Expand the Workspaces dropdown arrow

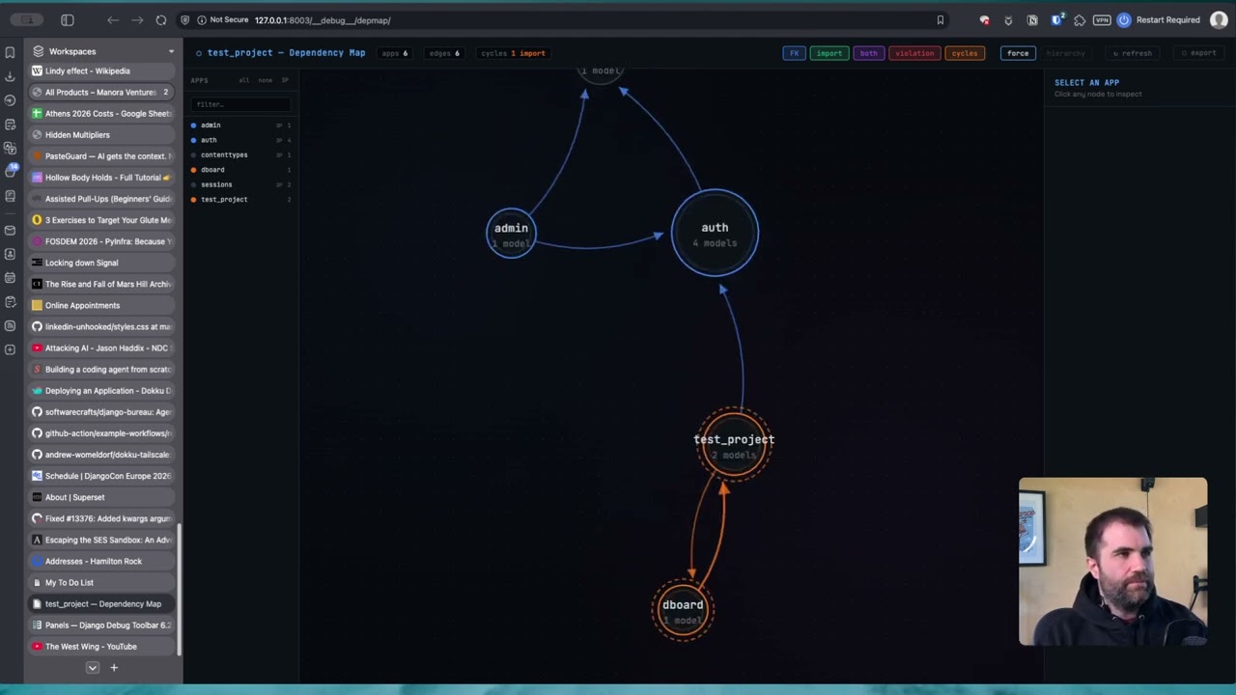[x=171, y=51]
